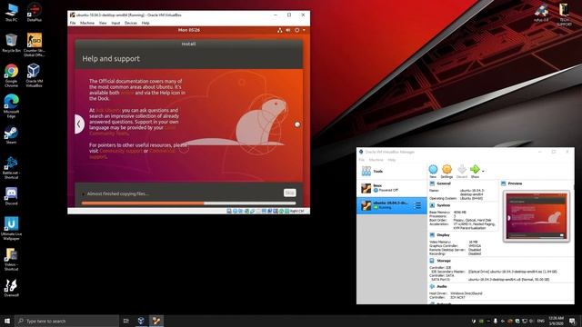The image size is (582, 327).
Task: Open This PC desktop icon
Action: click(x=11, y=12)
